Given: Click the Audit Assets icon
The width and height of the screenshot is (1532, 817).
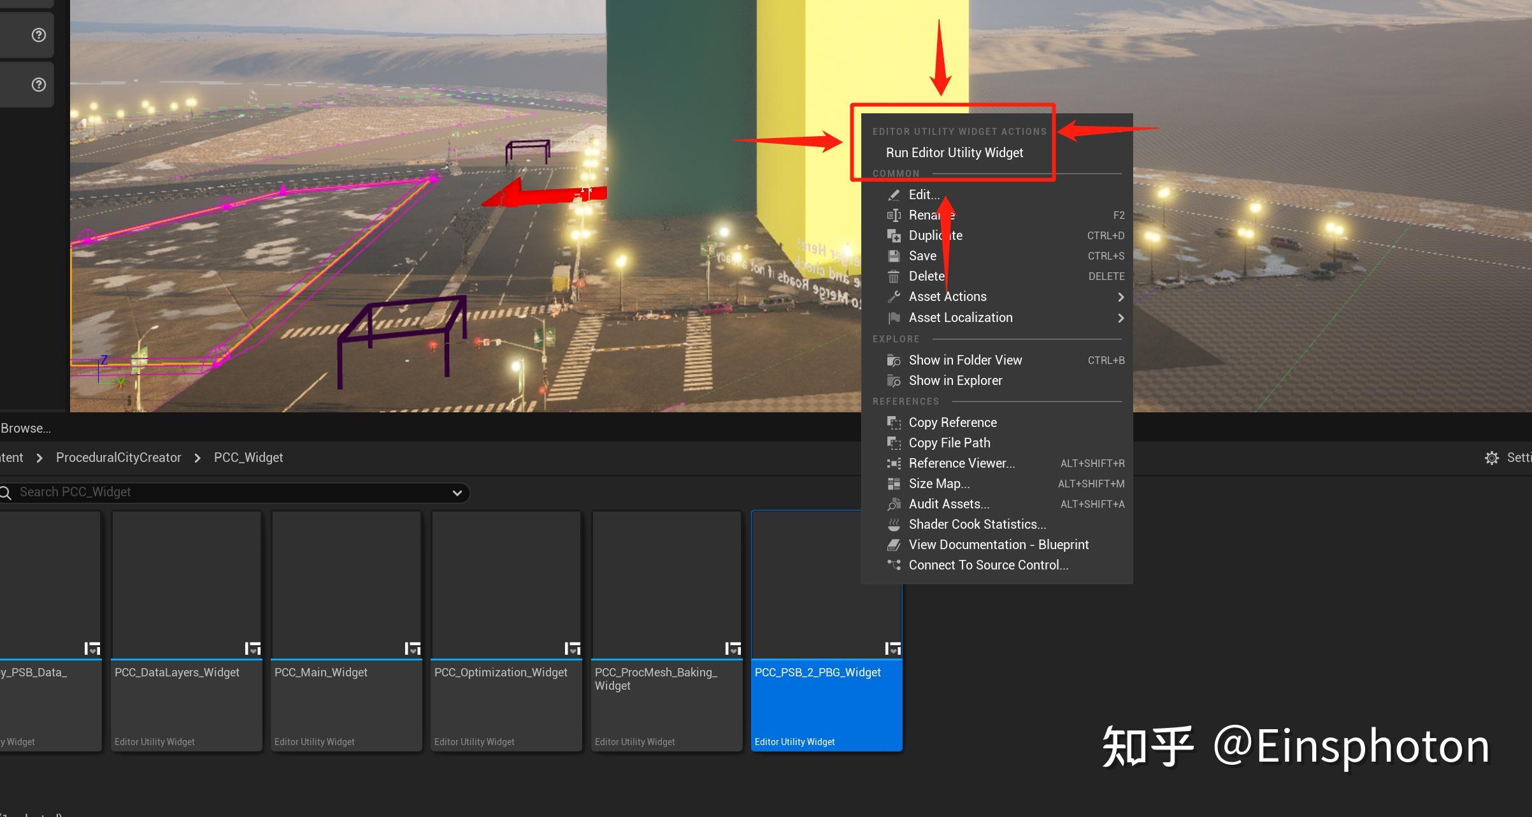Looking at the screenshot, I should pyautogui.click(x=894, y=504).
